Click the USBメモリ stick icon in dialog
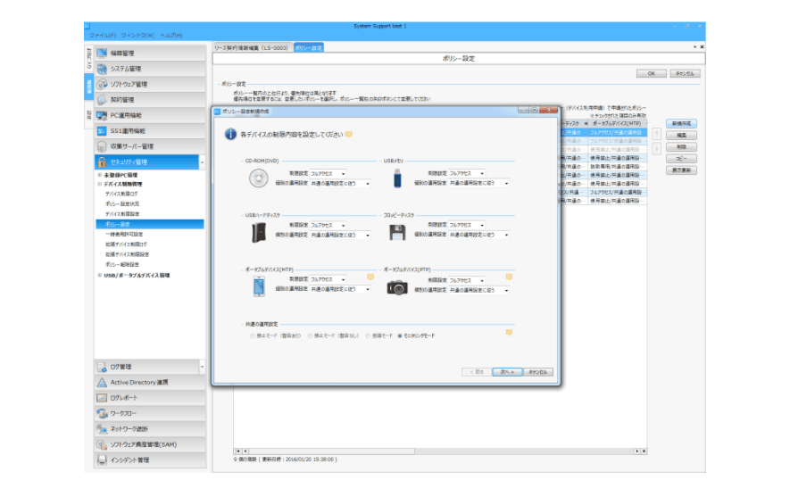Screen dimensions: 790x497 [x=397, y=178]
